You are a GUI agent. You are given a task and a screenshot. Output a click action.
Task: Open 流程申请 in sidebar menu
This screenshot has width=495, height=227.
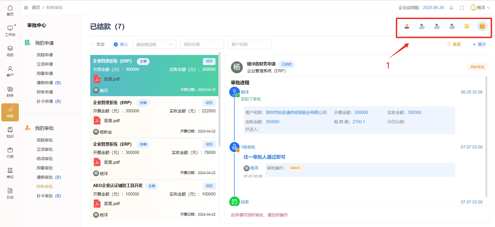pyautogui.click(x=45, y=55)
